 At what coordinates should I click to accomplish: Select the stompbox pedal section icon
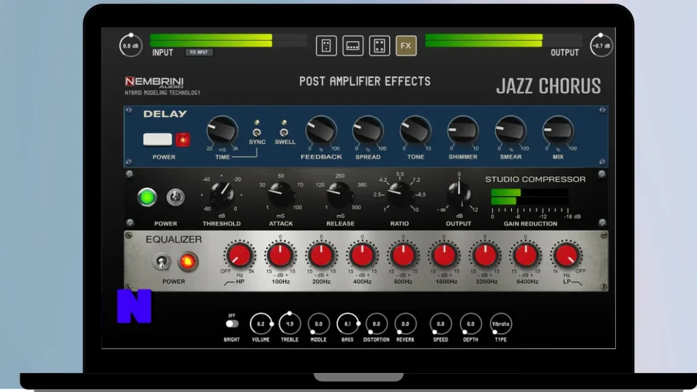pyautogui.click(x=326, y=46)
